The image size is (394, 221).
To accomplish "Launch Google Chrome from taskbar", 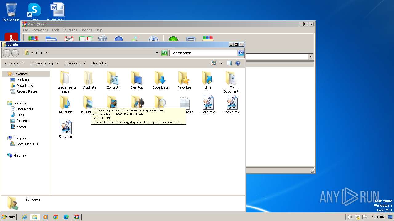I will point(56,217).
